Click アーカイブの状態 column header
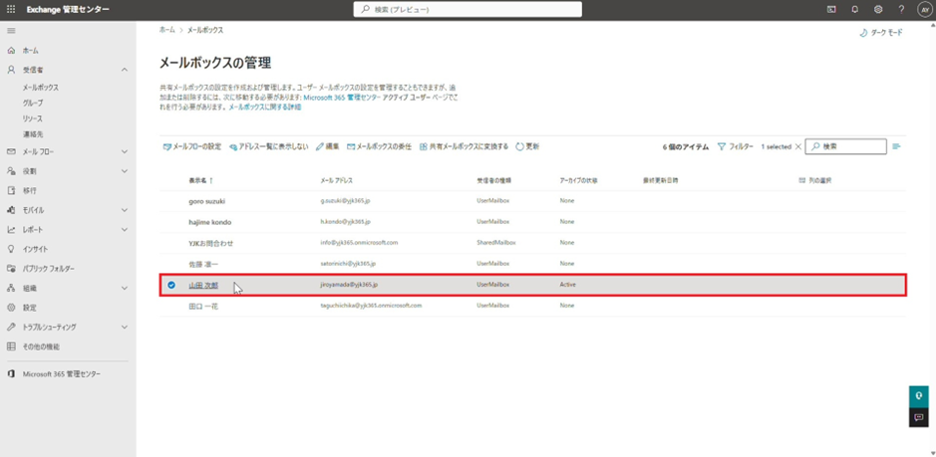 (578, 179)
